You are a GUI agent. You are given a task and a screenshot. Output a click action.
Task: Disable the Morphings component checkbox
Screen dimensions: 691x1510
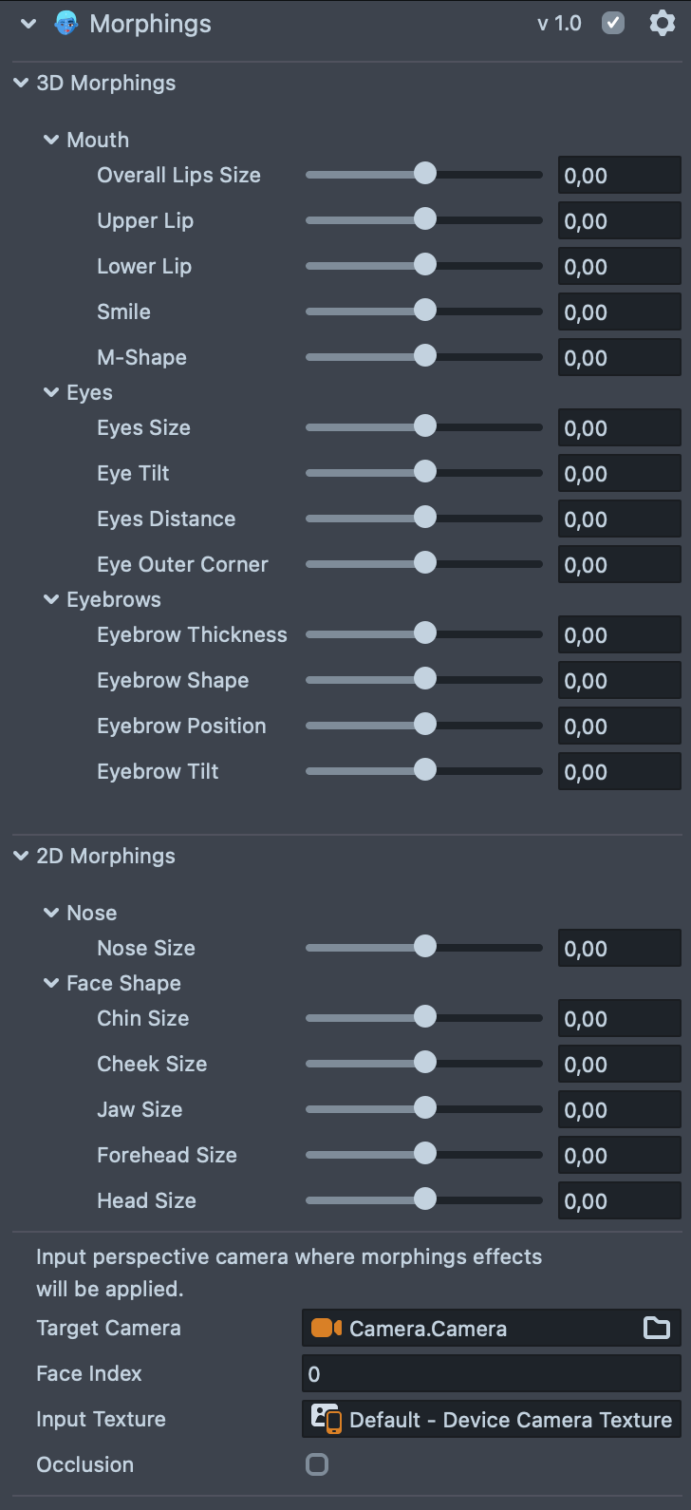click(x=613, y=23)
